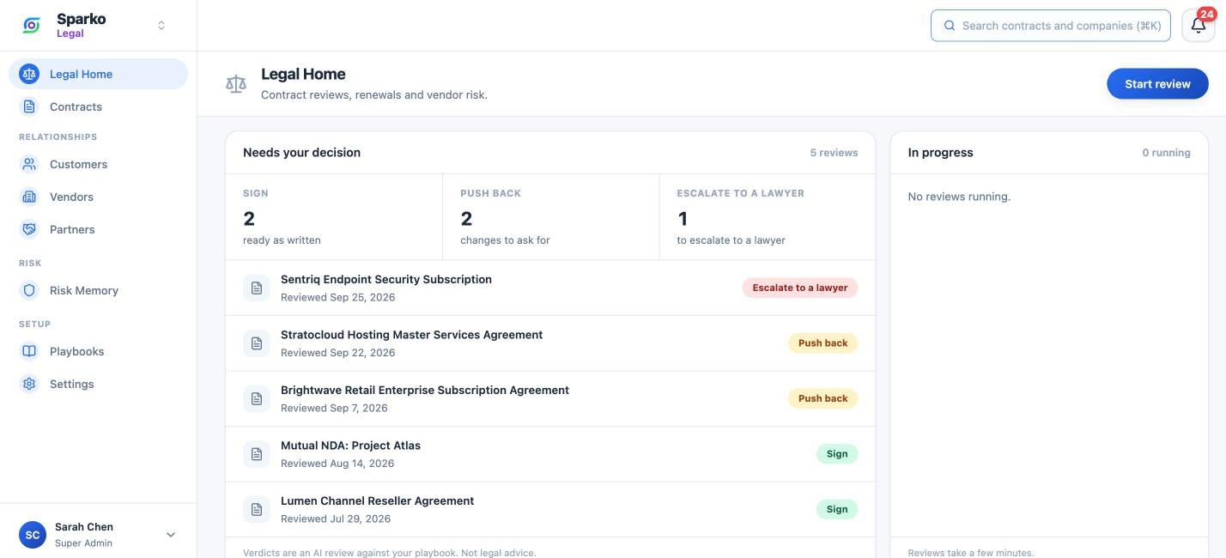The width and height of the screenshot is (1226, 558).
Task: Click the document icon for Lumen Channel Reseller
Action: point(257,510)
